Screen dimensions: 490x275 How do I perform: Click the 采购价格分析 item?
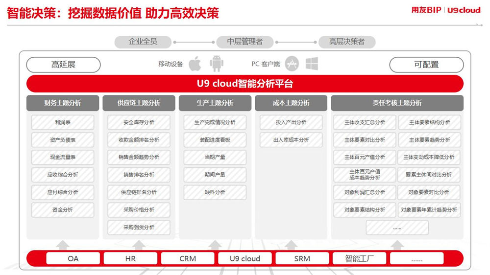pos(139,210)
